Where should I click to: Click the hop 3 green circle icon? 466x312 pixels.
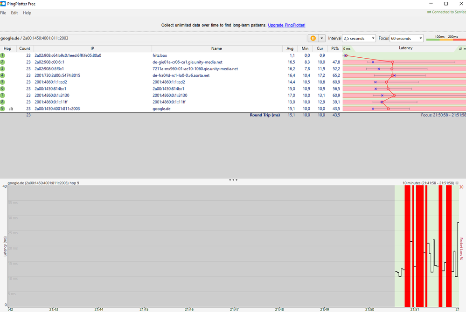pos(2,69)
